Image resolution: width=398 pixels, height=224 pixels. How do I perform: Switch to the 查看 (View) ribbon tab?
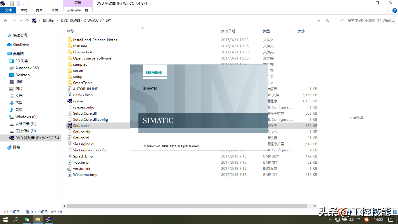[x=55, y=10]
